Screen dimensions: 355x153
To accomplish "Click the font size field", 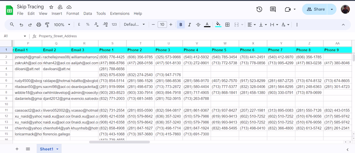I will (162, 25).
